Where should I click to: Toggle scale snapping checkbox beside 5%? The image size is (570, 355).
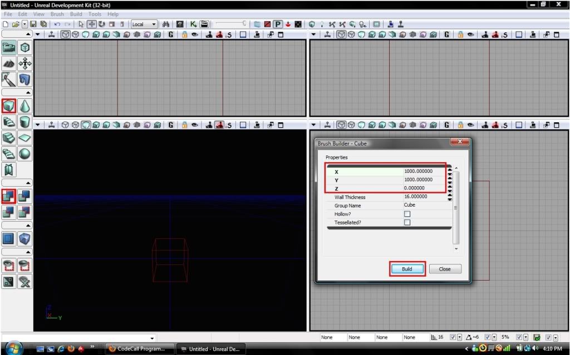click(x=519, y=337)
